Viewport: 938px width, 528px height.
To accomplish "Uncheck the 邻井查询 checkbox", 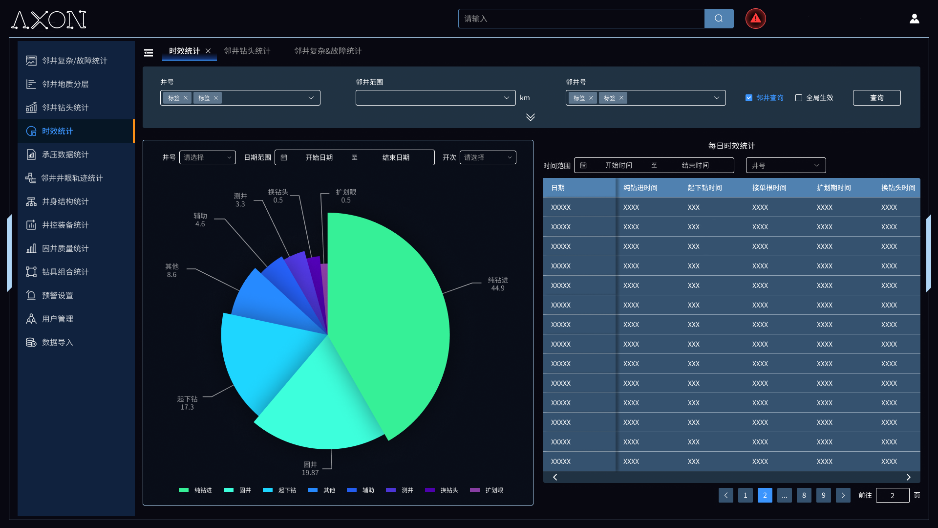I will [x=749, y=98].
